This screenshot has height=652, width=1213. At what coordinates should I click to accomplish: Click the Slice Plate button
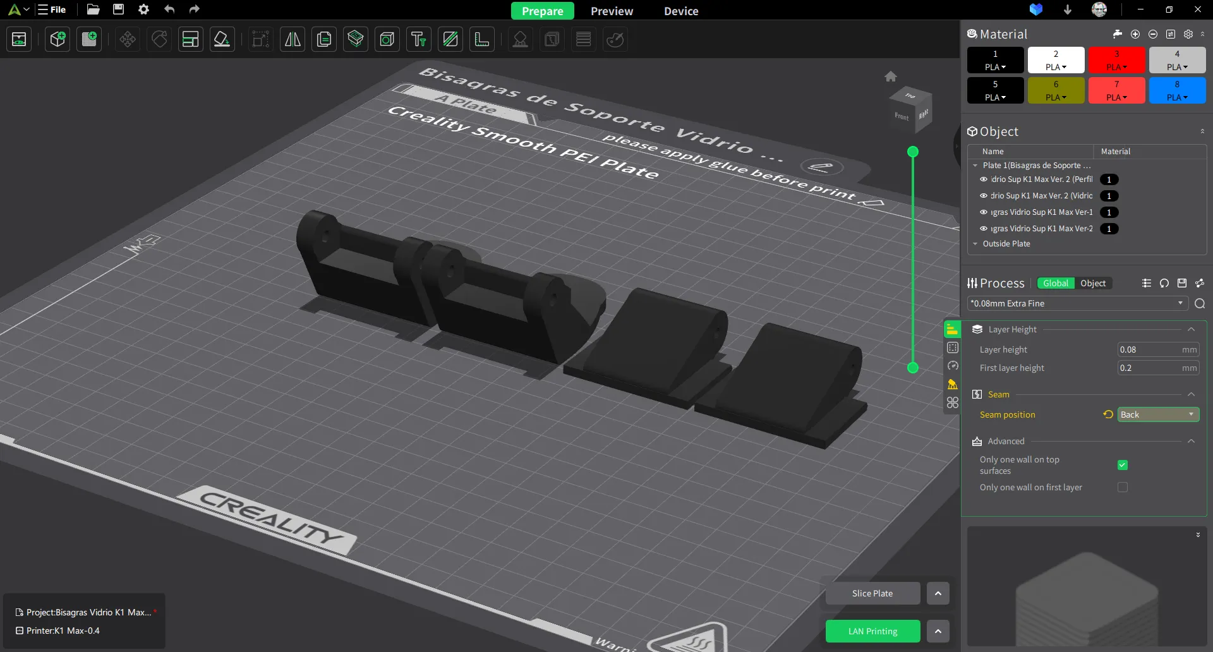pos(872,593)
